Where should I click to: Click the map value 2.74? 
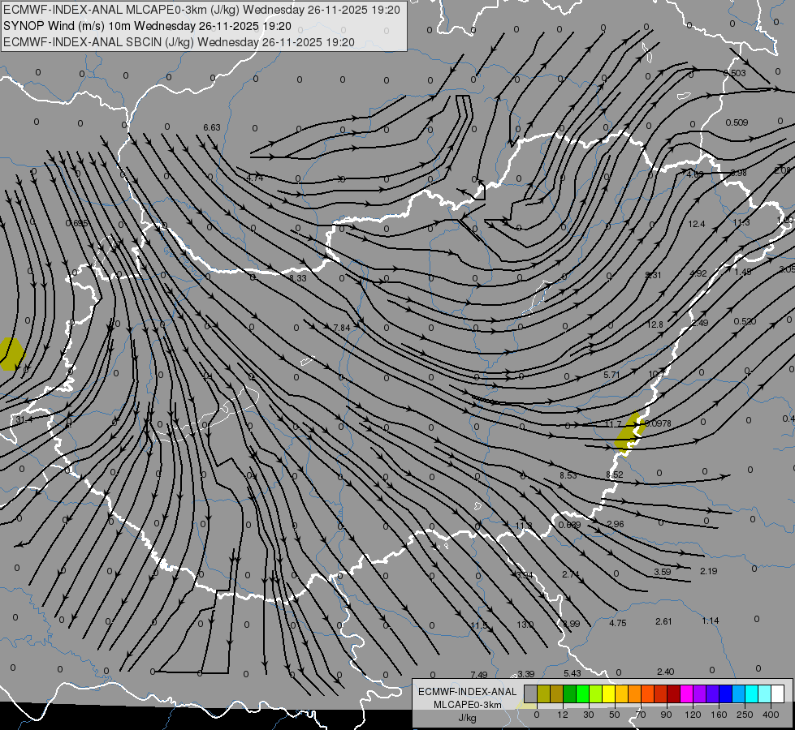coord(570,574)
